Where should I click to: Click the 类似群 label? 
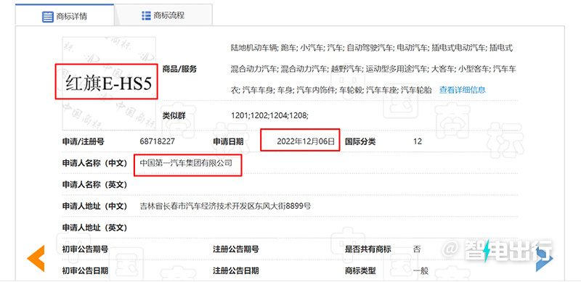tap(174, 115)
